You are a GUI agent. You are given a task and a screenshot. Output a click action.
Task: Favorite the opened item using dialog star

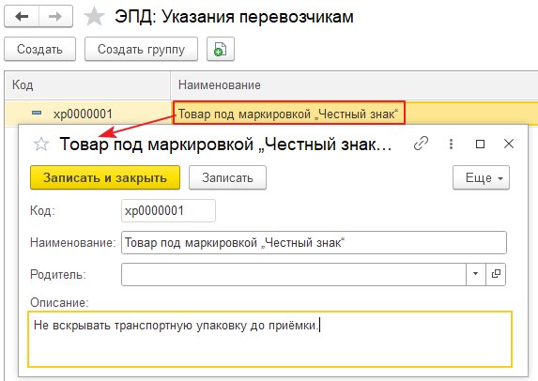(41, 144)
